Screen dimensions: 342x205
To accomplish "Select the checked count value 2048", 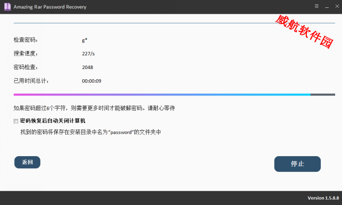I will (x=88, y=68).
